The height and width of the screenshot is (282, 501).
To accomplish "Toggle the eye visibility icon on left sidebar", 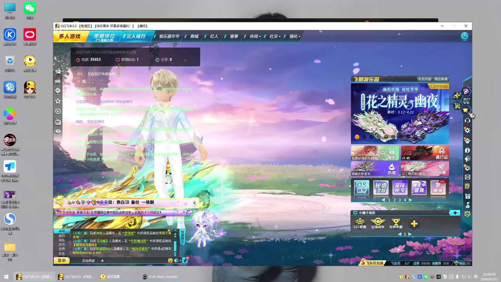I will click(x=58, y=131).
